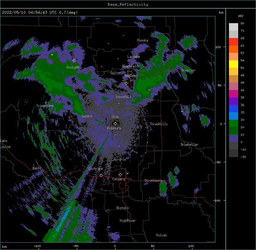Click the 100 tick on right vertical axis

point(218,47)
